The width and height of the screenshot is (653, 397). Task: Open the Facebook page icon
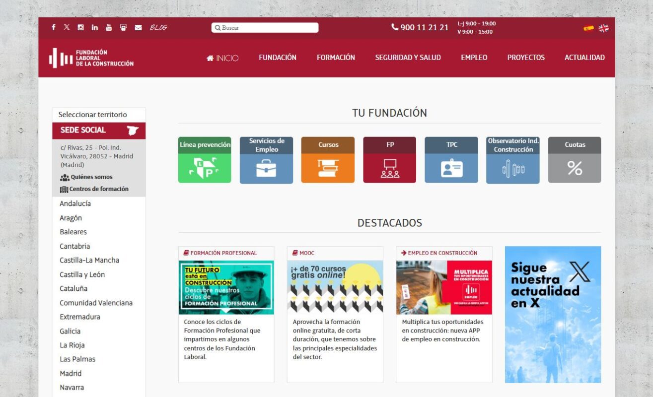(x=54, y=27)
